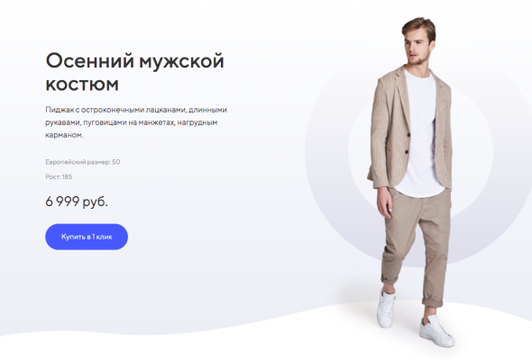Click the beige trousers on the model

click(x=416, y=244)
